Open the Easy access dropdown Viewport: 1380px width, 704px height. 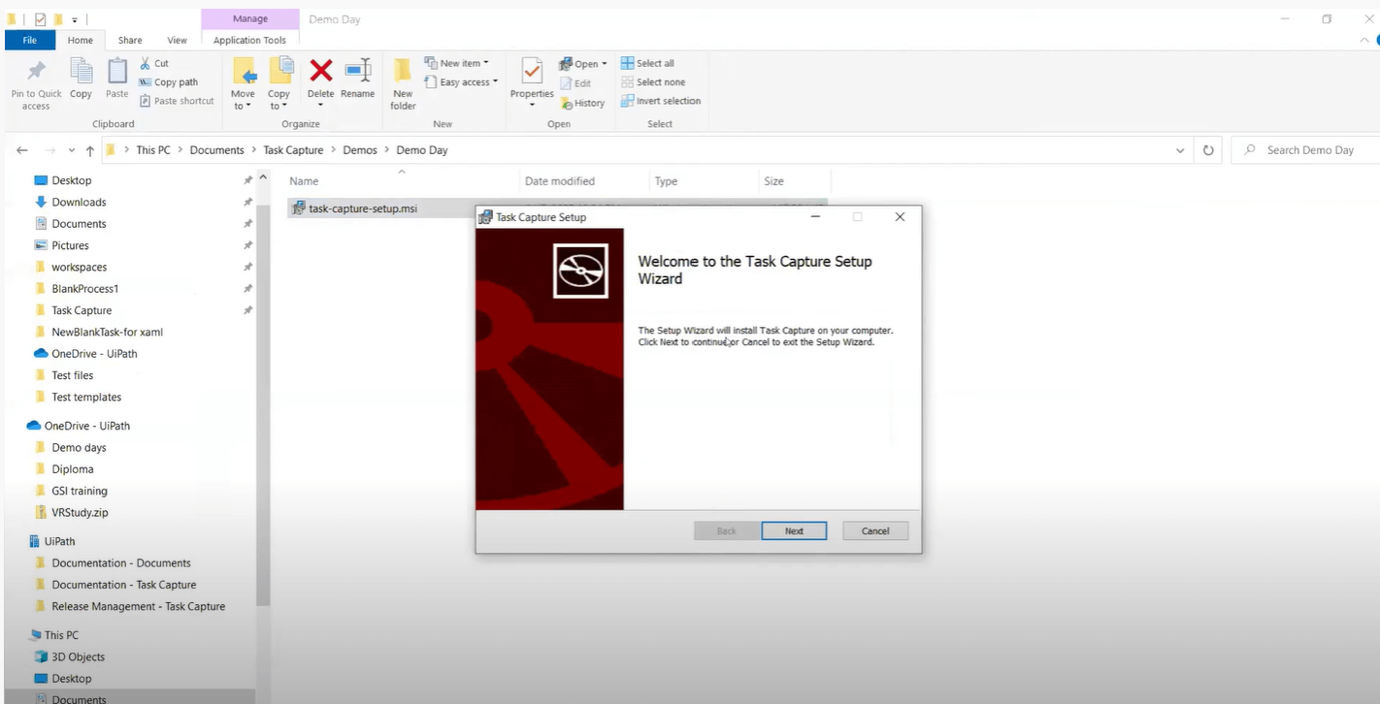(461, 82)
